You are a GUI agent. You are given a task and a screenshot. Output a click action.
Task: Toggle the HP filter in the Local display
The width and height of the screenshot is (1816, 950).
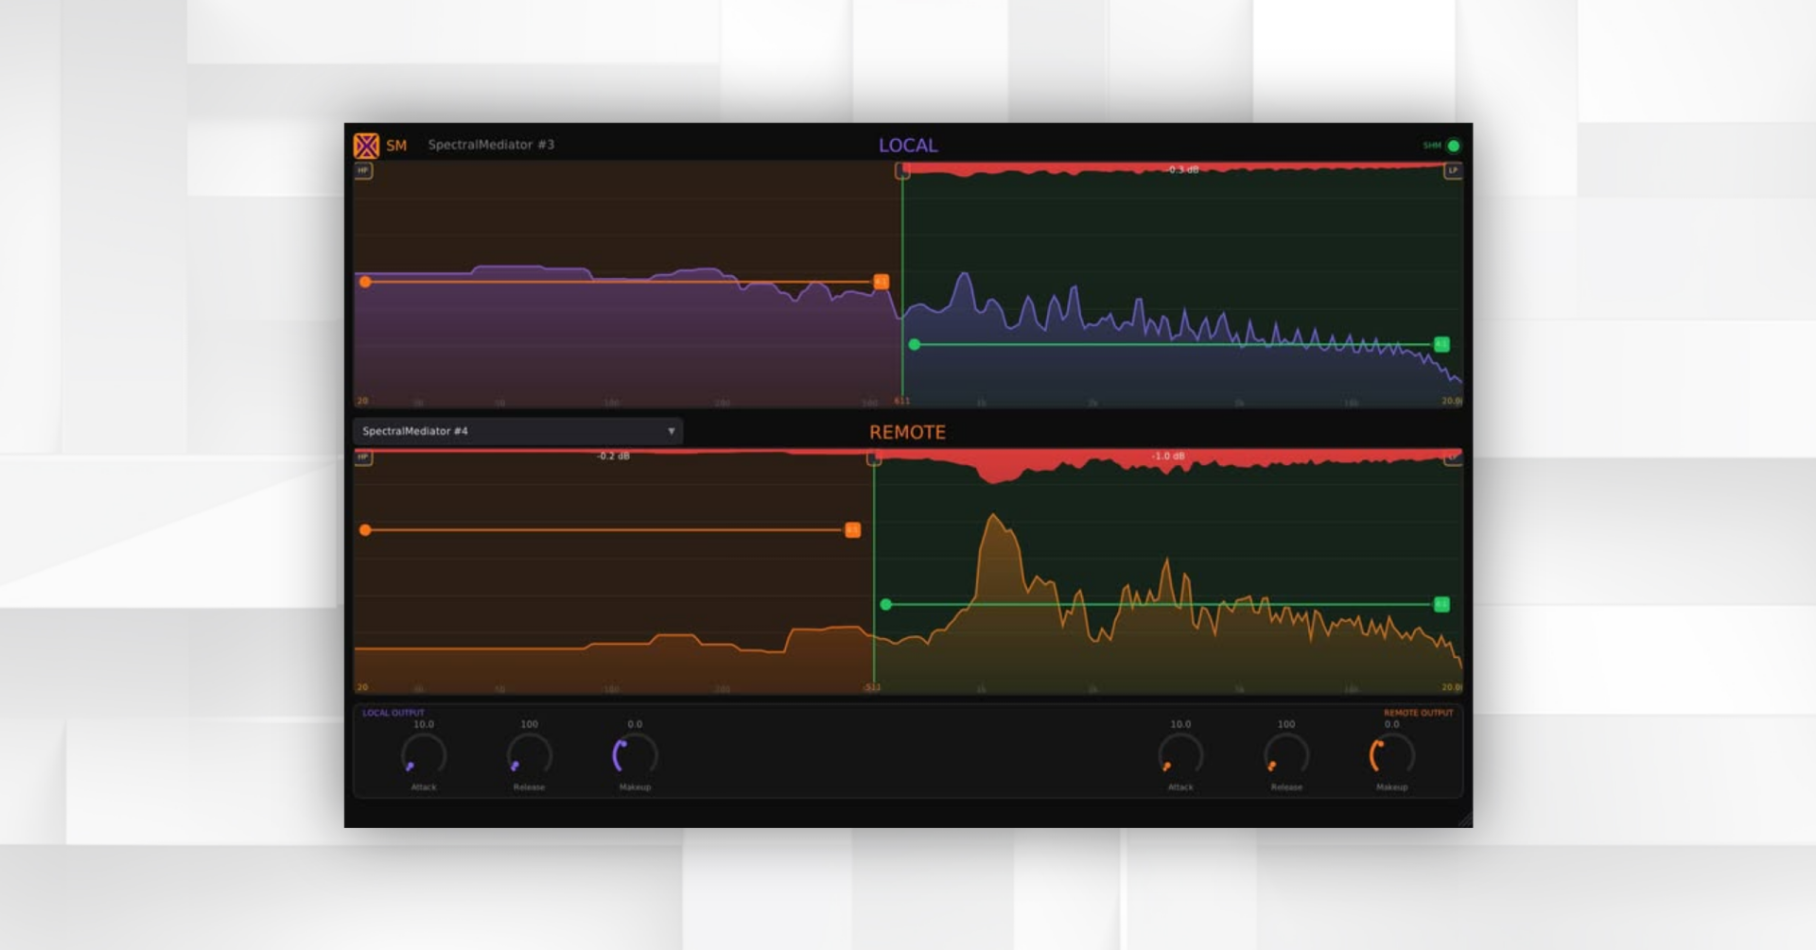(363, 171)
